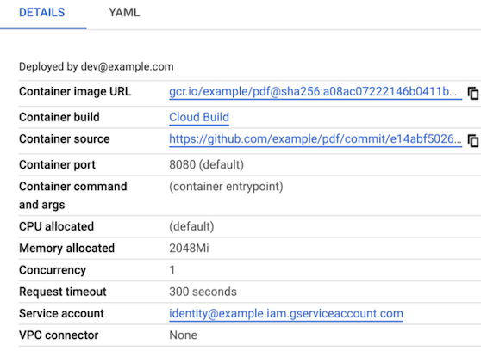Click the 'Request timeout' label
The height and width of the screenshot is (357, 481).
pyautogui.click(x=63, y=292)
